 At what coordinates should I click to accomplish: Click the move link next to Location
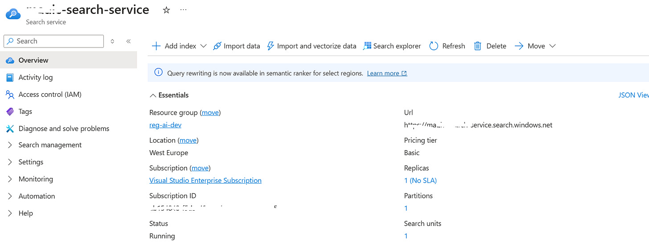point(188,140)
